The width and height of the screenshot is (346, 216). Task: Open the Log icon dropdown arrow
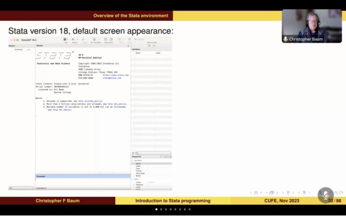(67, 39)
